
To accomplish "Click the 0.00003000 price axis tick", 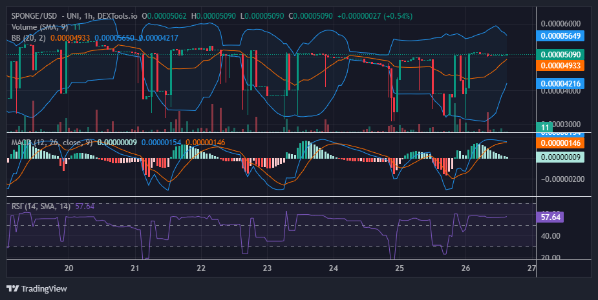I will pyautogui.click(x=567, y=125).
